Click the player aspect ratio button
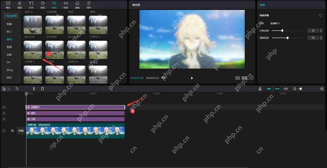Image resolution: width=327 pixels, height=168 pixels. 245,78
